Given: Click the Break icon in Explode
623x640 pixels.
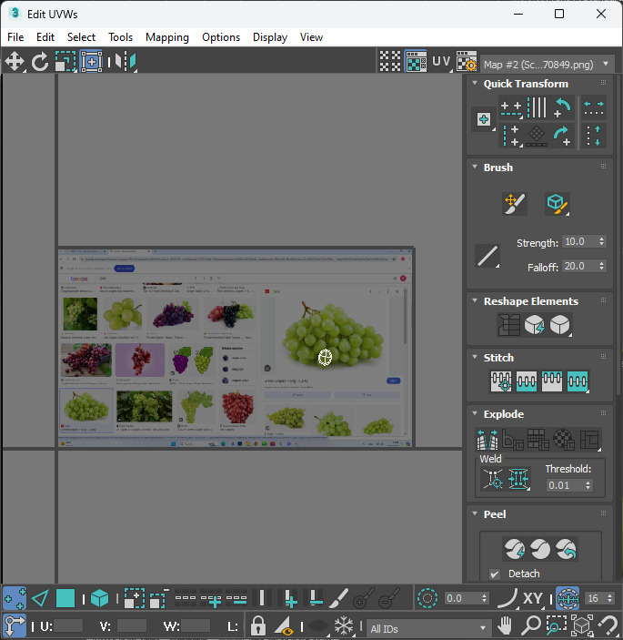Looking at the screenshot, I should [x=487, y=440].
